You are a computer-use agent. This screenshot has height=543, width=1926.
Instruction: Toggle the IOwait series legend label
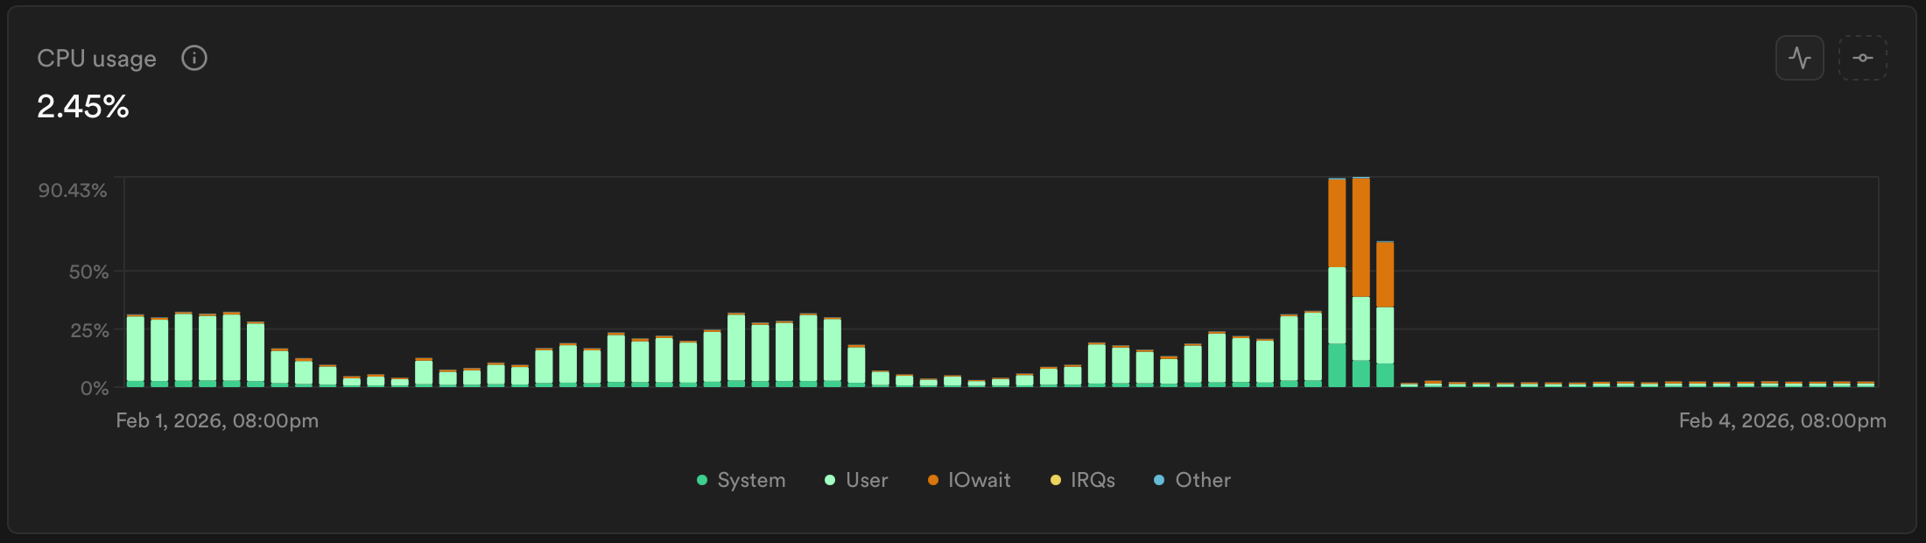click(979, 480)
